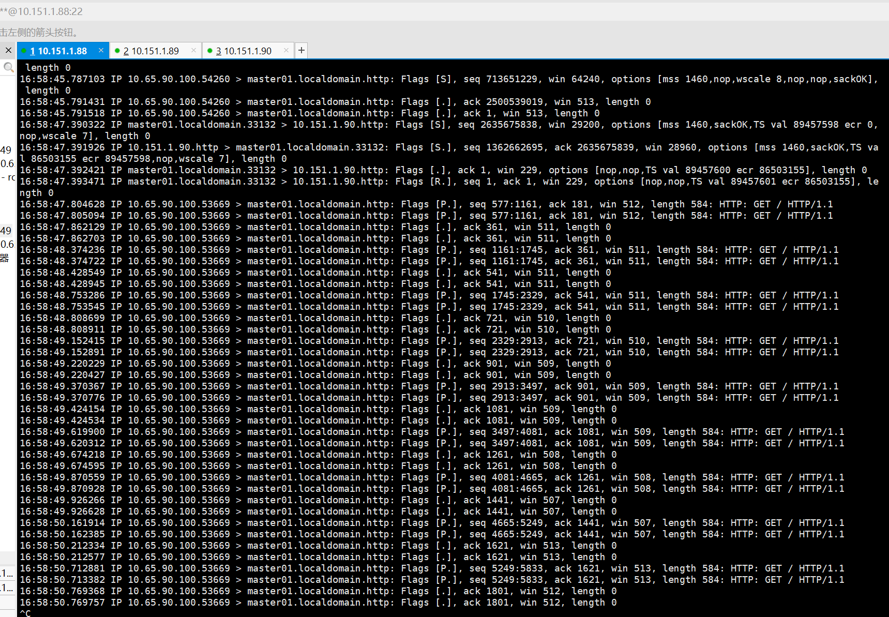Click the line timestamped 16:58:48.808699
The image size is (889, 617).
coord(315,318)
